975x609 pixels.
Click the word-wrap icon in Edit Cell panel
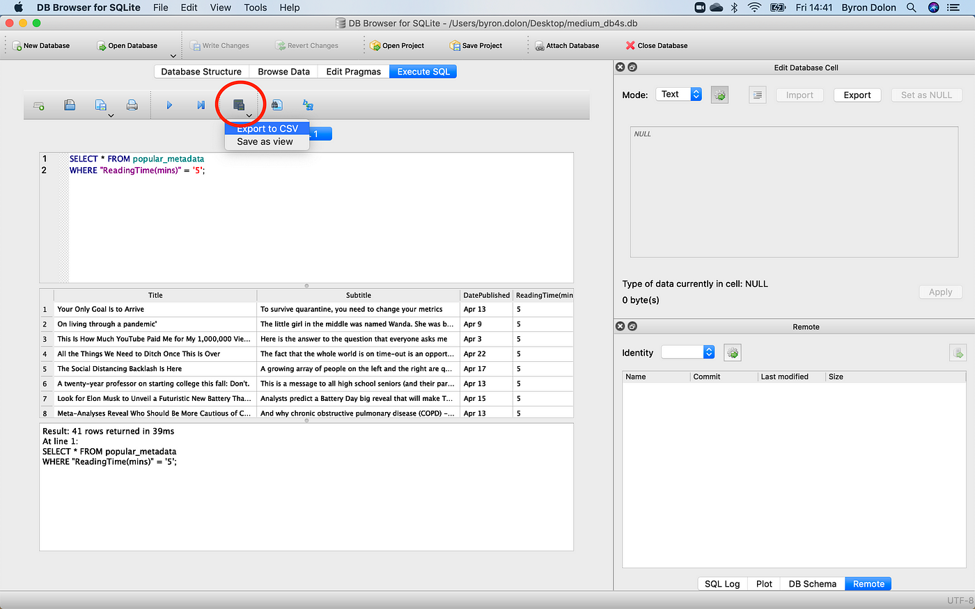(x=758, y=95)
